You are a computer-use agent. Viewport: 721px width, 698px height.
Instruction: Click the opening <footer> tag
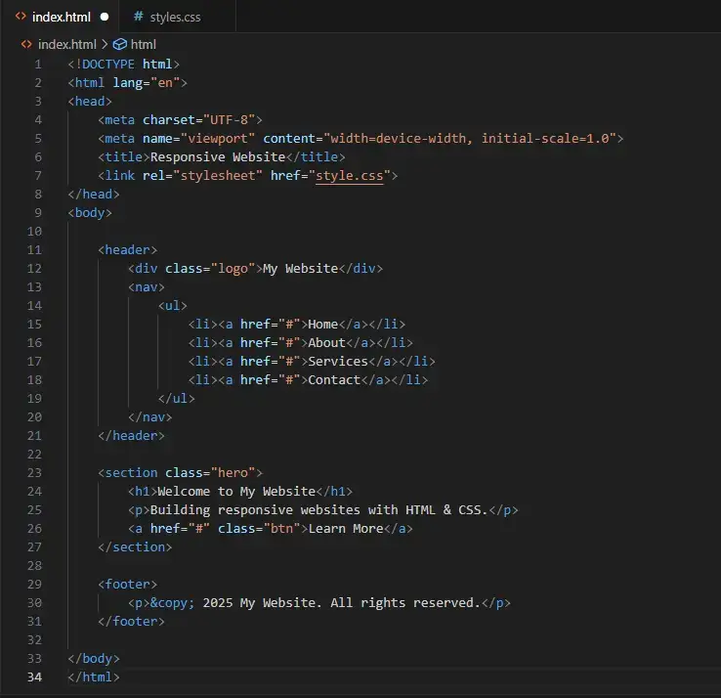(x=127, y=585)
